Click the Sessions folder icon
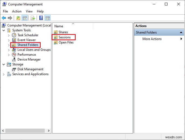Viewport: 185px width, 140px height. coord(56,37)
